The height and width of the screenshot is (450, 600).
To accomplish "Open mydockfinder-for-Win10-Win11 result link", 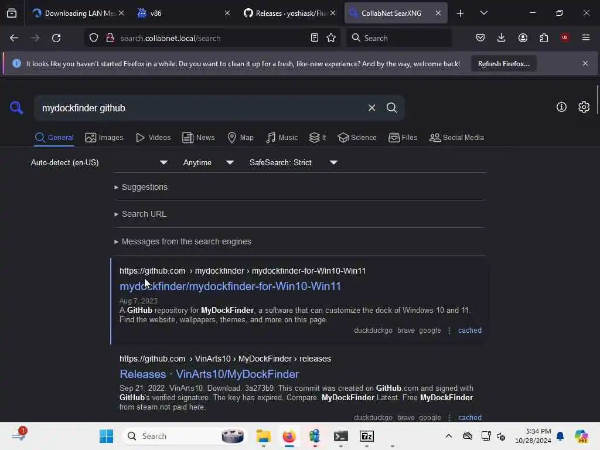I will pos(230,286).
